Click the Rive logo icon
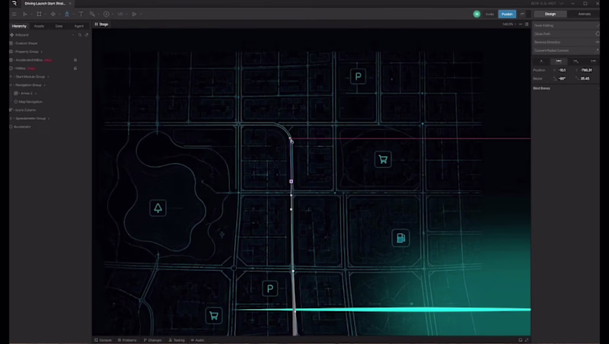This screenshot has width=609, height=344. [x=14, y=3]
